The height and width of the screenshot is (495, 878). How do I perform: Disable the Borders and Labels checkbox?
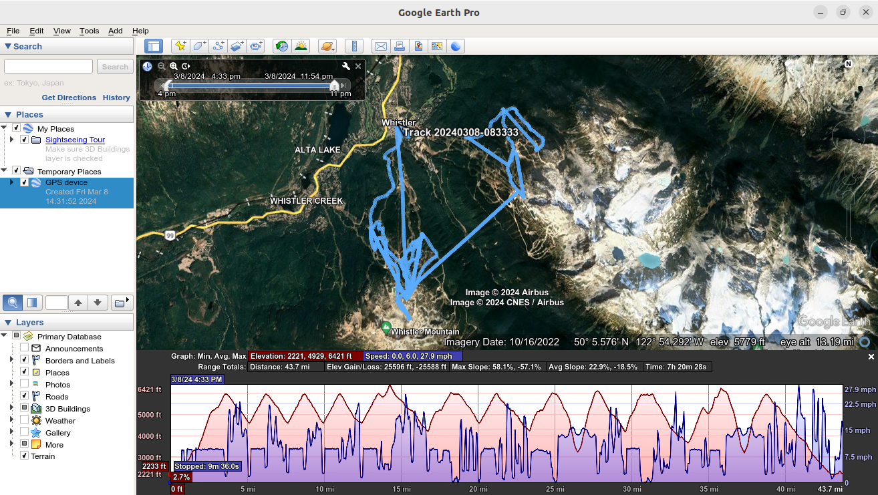click(x=25, y=360)
